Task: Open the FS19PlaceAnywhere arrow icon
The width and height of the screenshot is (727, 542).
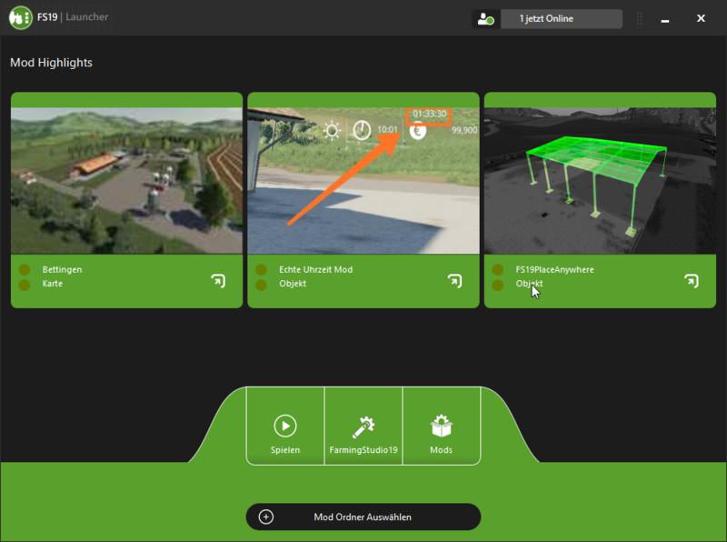Action: 691,281
